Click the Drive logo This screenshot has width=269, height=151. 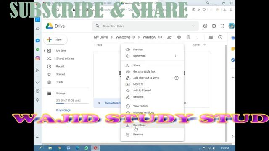click(x=55, y=26)
